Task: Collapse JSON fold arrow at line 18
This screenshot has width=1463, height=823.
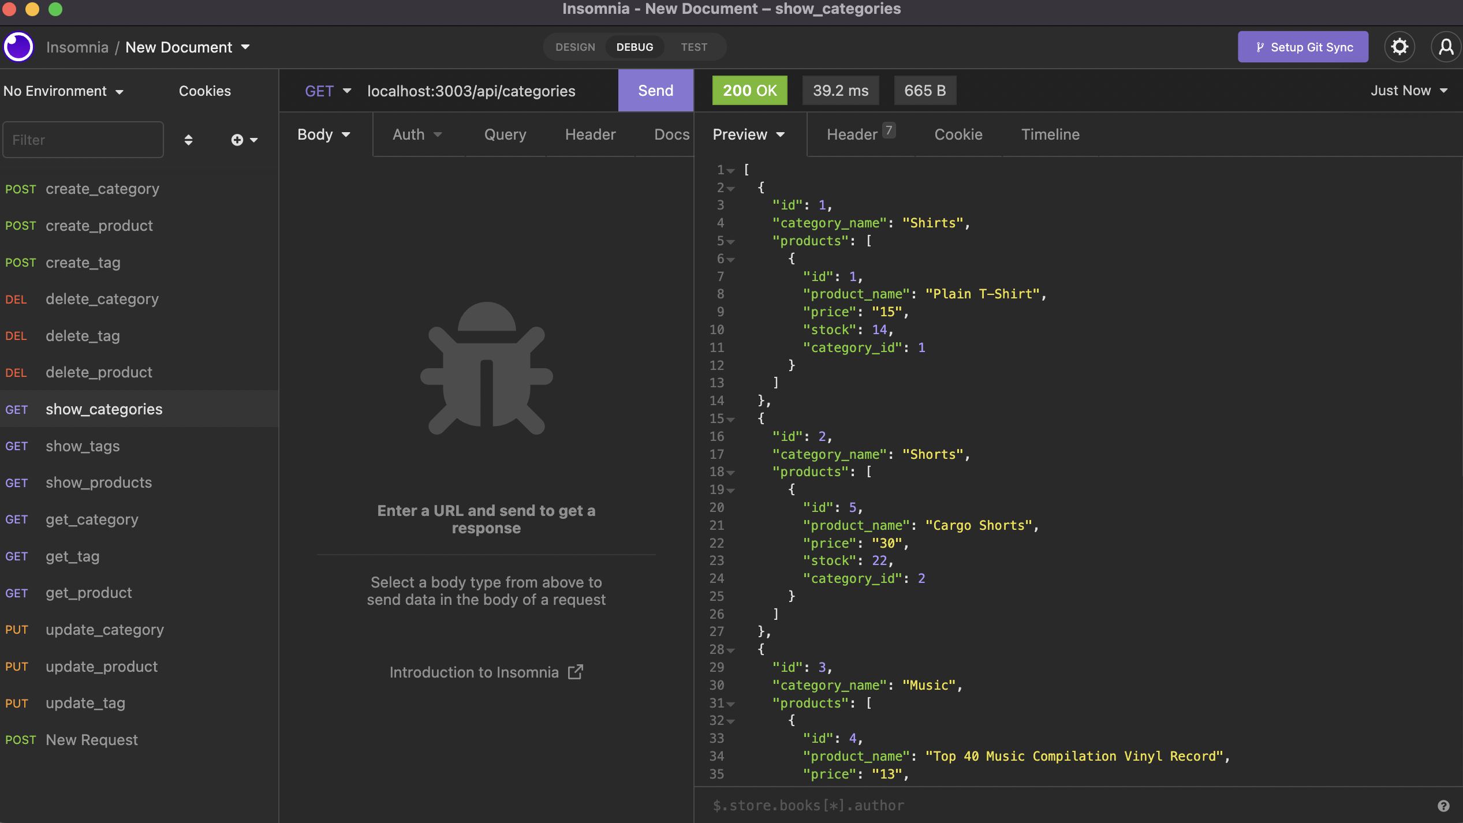Action: pyautogui.click(x=731, y=472)
